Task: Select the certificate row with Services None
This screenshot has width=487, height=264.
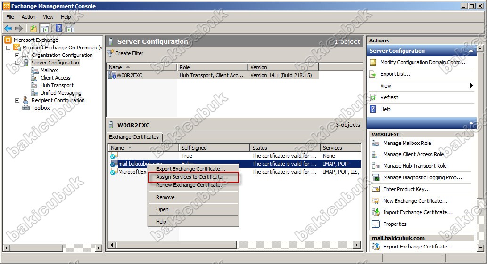Action: [x=235, y=156]
